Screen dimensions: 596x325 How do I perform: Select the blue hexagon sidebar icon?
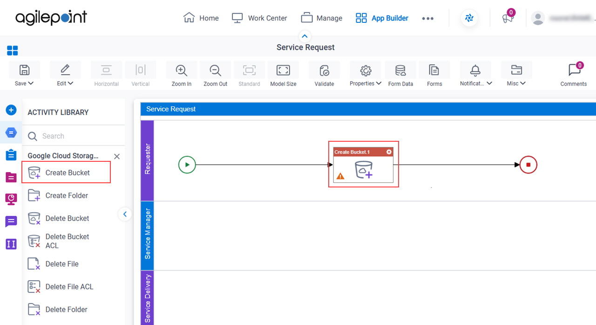pyautogui.click(x=11, y=133)
